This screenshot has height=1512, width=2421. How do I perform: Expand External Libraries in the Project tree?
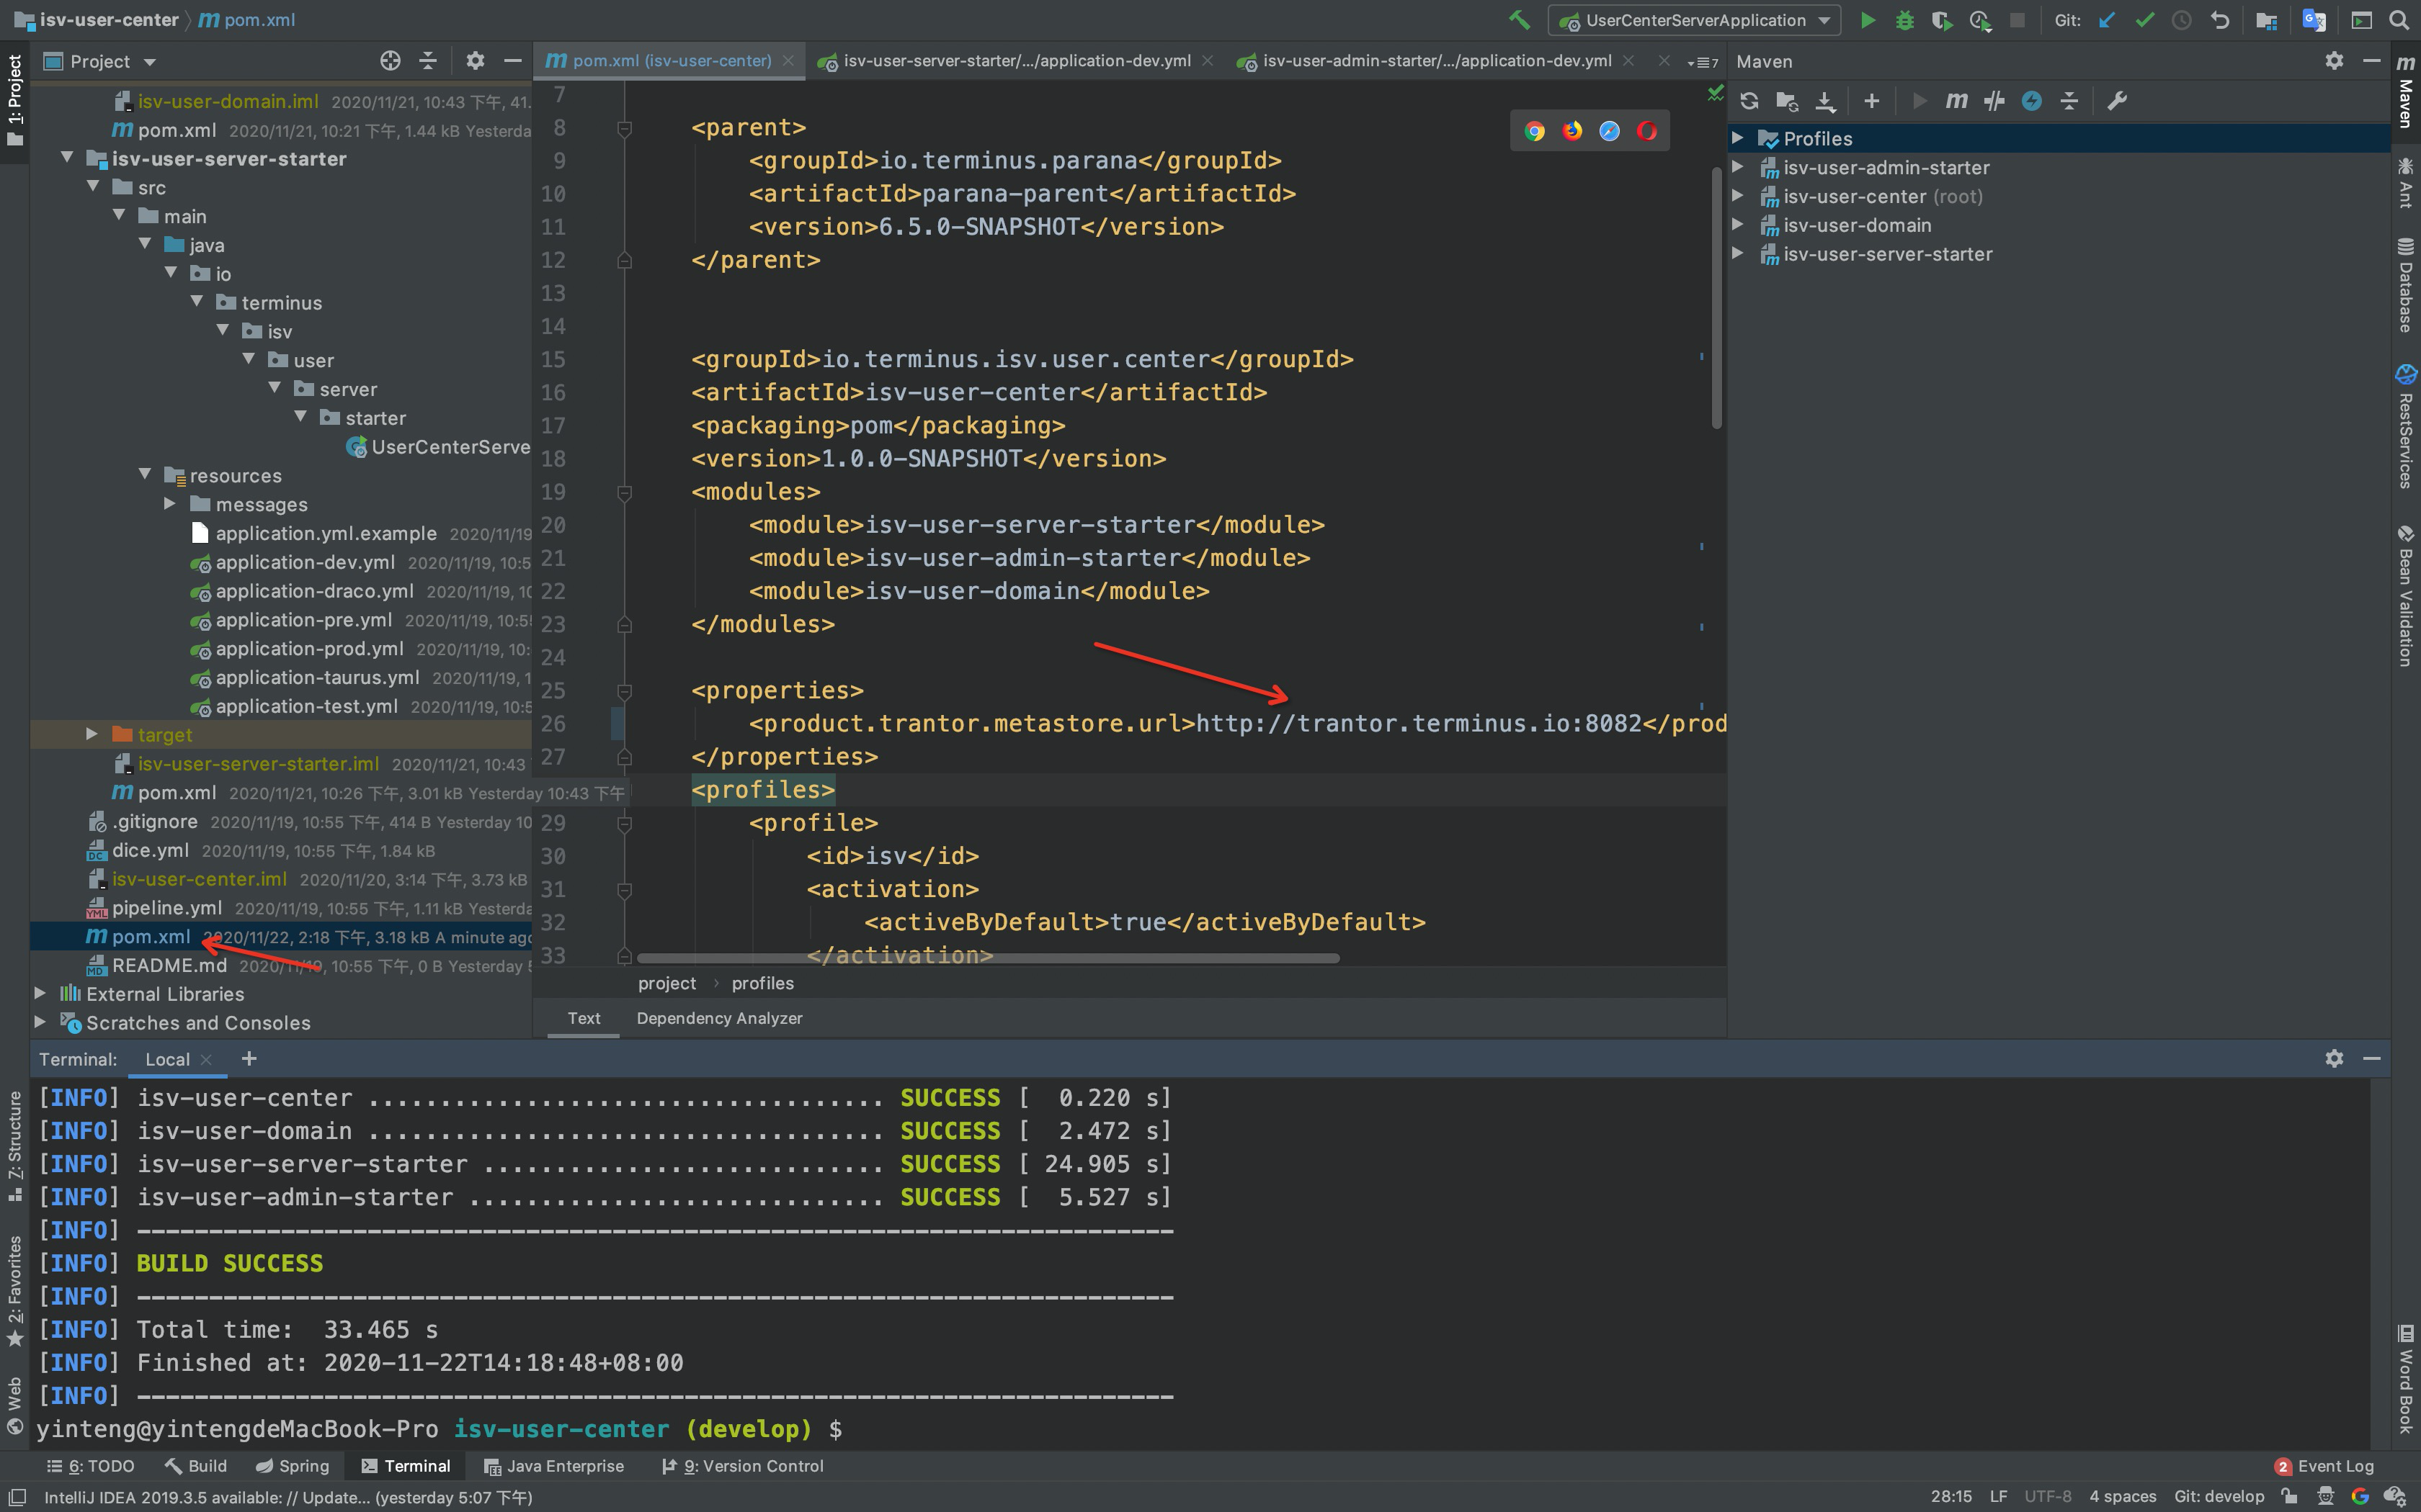tap(40, 993)
